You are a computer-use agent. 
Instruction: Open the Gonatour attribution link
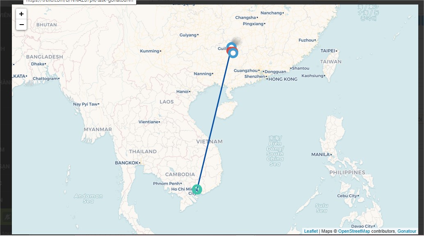click(x=407, y=231)
